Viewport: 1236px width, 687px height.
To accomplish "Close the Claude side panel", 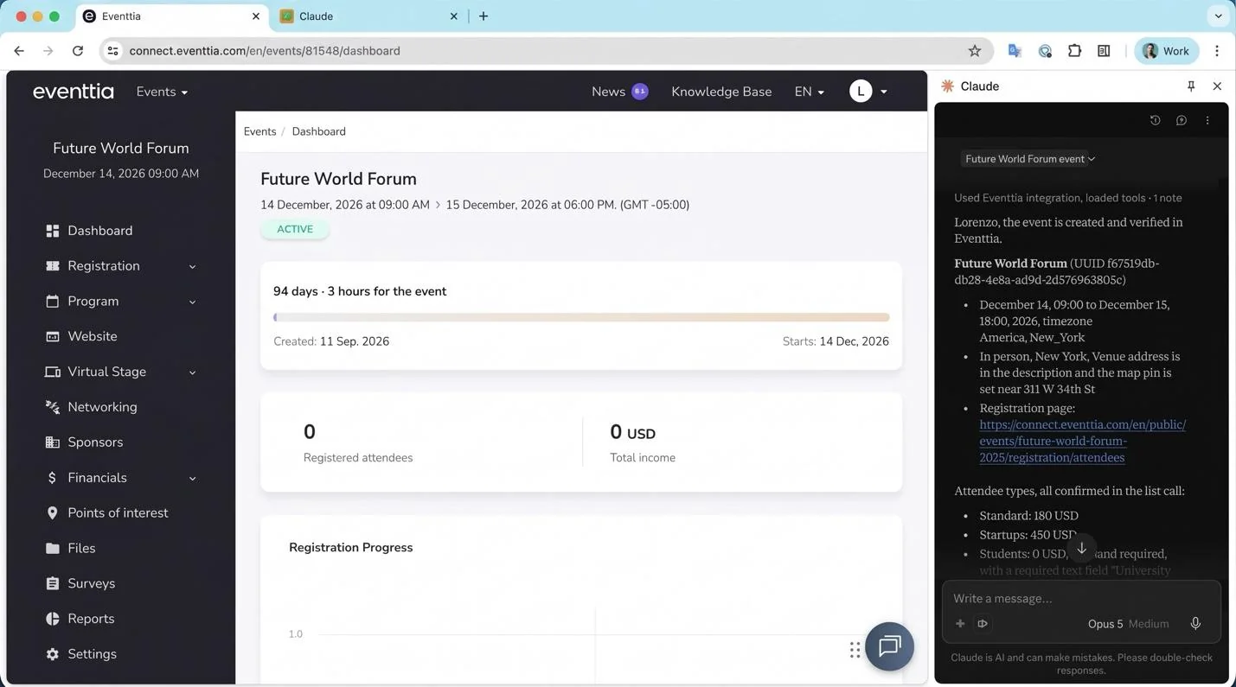I will pos(1217,86).
